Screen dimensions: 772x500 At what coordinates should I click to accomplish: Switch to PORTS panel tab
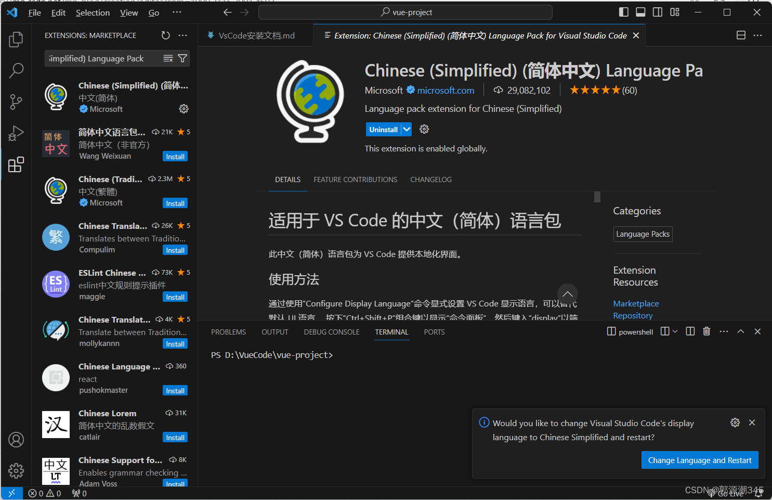[434, 332]
